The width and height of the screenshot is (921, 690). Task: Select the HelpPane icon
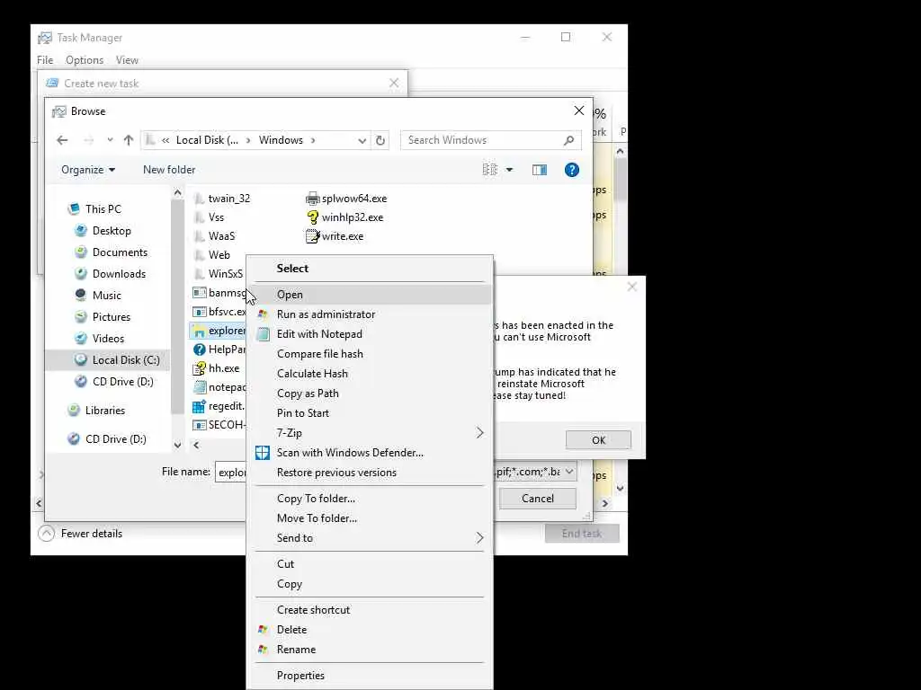199,349
